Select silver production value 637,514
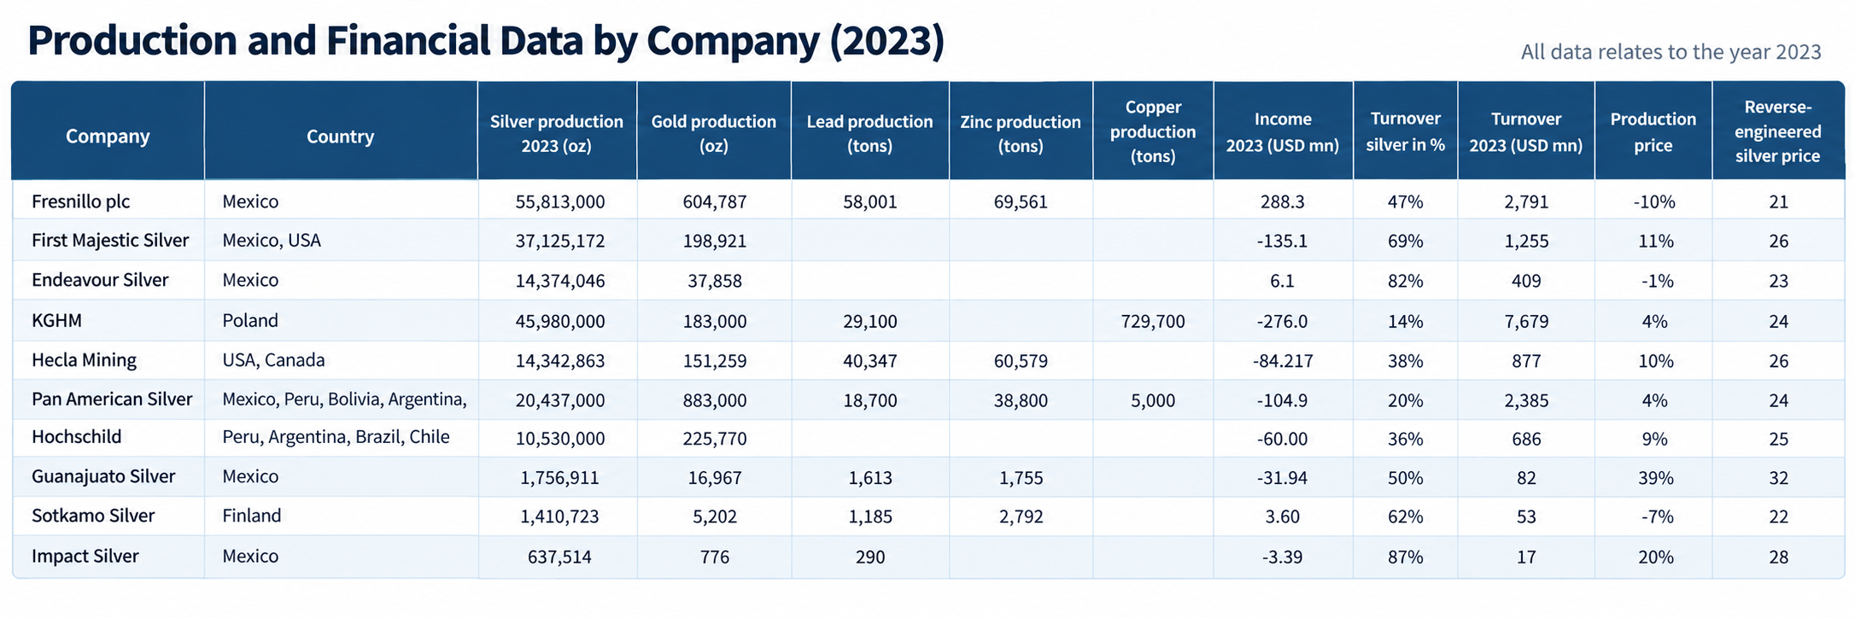The height and width of the screenshot is (618, 1855). tap(559, 557)
